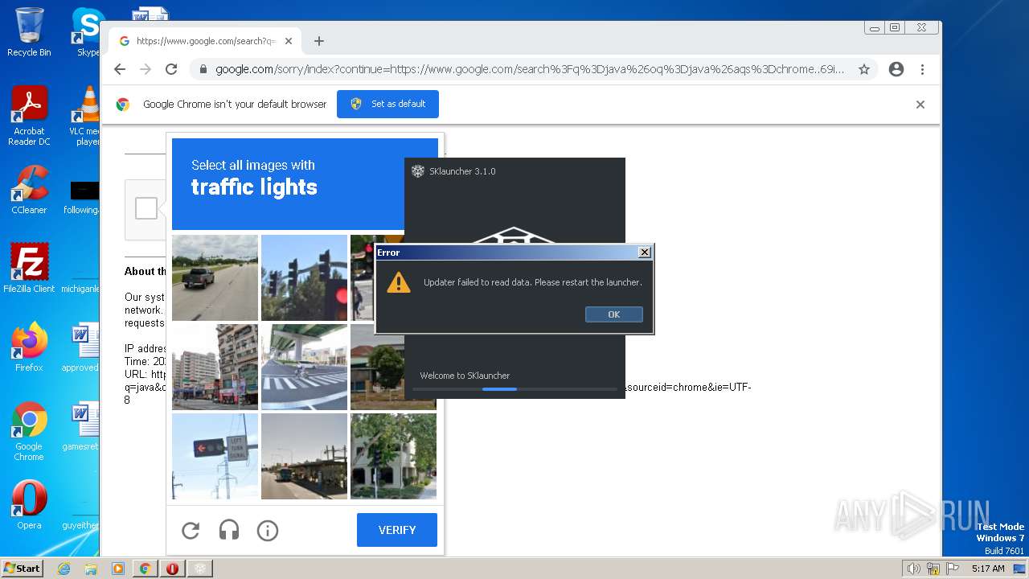Open a new Chrome tab

click(x=319, y=41)
